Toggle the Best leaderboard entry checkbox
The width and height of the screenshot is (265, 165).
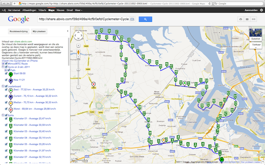tap(6, 89)
